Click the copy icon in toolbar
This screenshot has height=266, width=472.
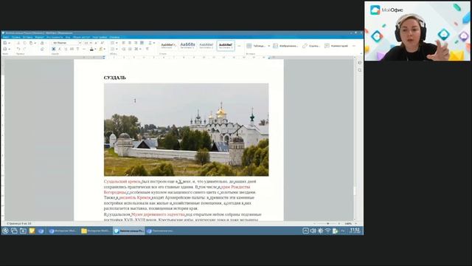click(x=24, y=43)
